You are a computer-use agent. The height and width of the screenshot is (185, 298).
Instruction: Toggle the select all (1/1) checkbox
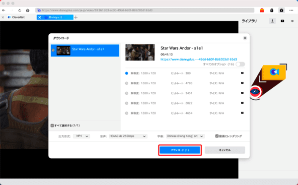tap(52, 125)
